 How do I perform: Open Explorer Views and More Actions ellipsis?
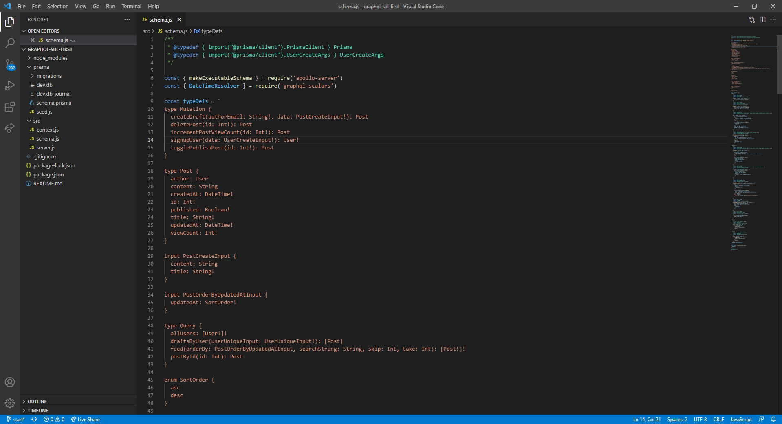pos(127,20)
